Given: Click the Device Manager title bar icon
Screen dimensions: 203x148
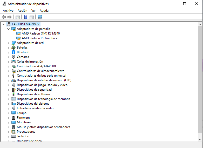Looking at the screenshot, I should point(4,4).
